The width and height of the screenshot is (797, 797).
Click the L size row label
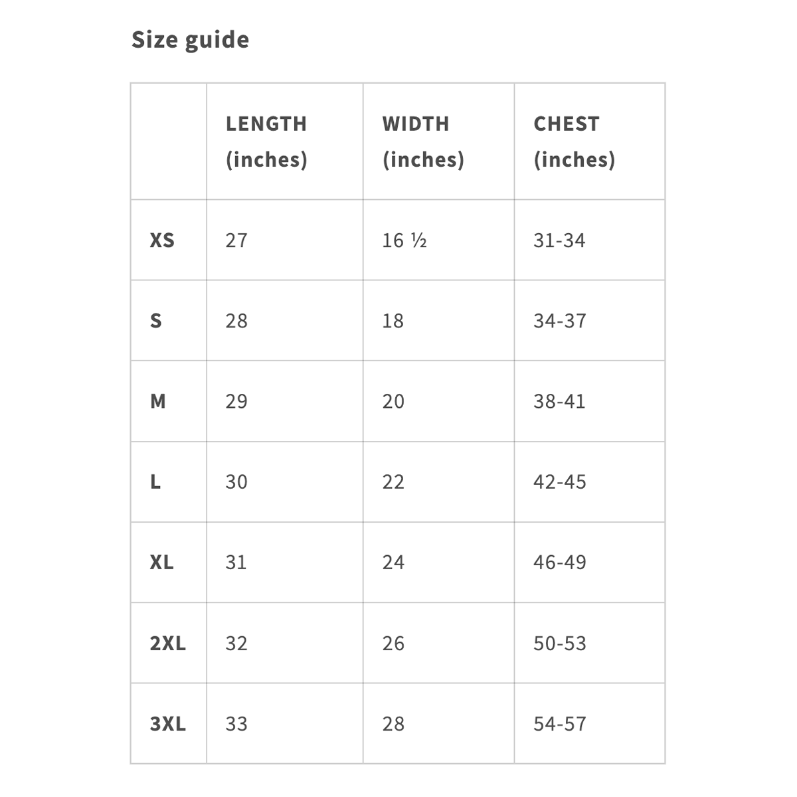[x=155, y=482]
